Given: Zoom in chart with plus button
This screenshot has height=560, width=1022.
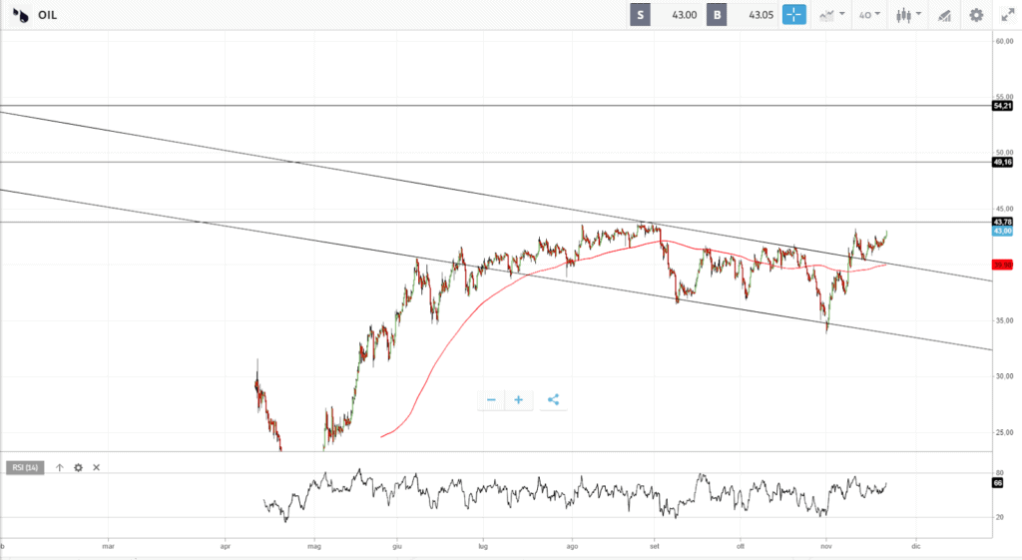Looking at the screenshot, I should tap(519, 400).
